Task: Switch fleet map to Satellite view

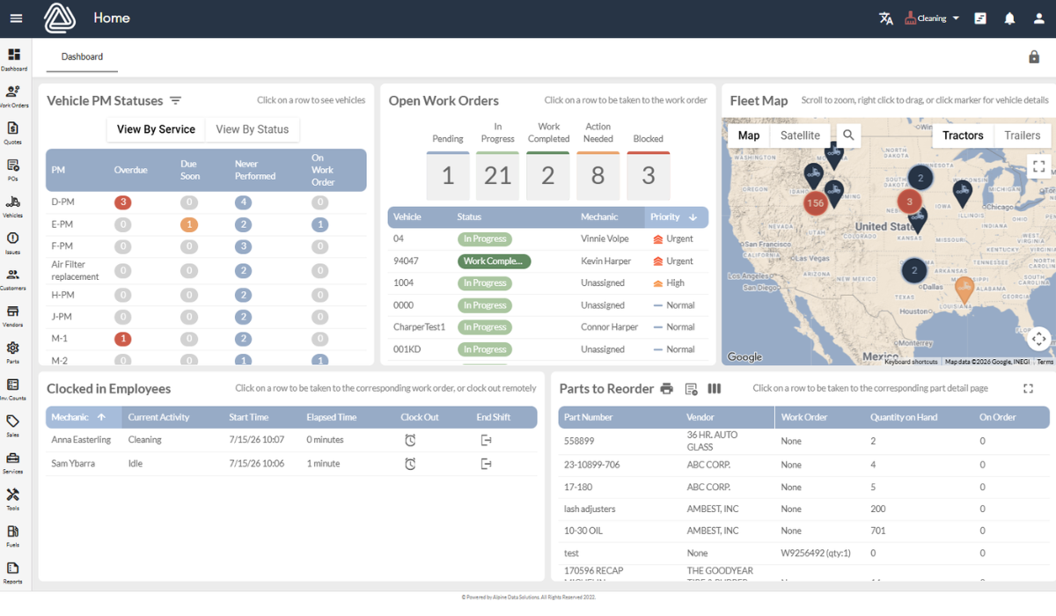Action: (x=800, y=136)
